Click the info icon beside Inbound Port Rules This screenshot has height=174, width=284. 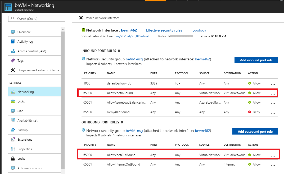119,51
